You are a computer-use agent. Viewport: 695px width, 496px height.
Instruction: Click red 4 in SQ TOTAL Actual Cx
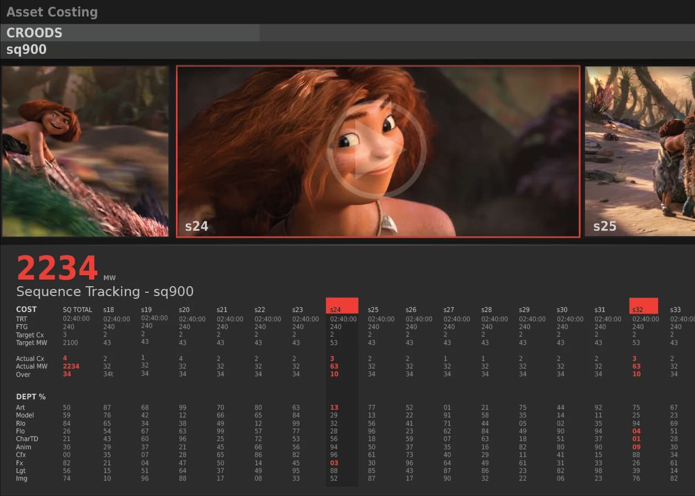(65, 359)
